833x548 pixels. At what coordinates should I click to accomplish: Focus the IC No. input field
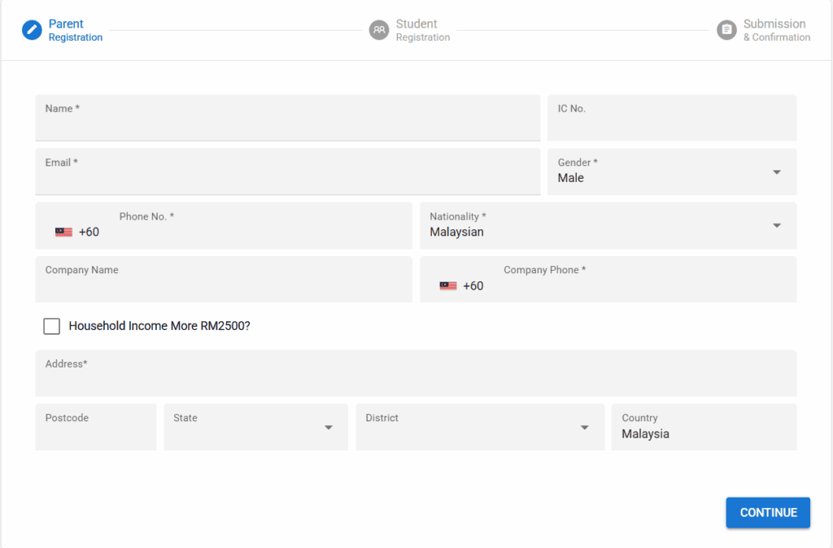671,118
